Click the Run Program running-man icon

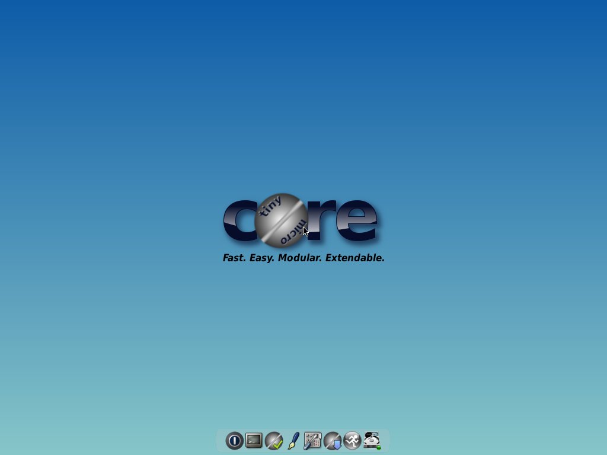click(x=352, y=440)
